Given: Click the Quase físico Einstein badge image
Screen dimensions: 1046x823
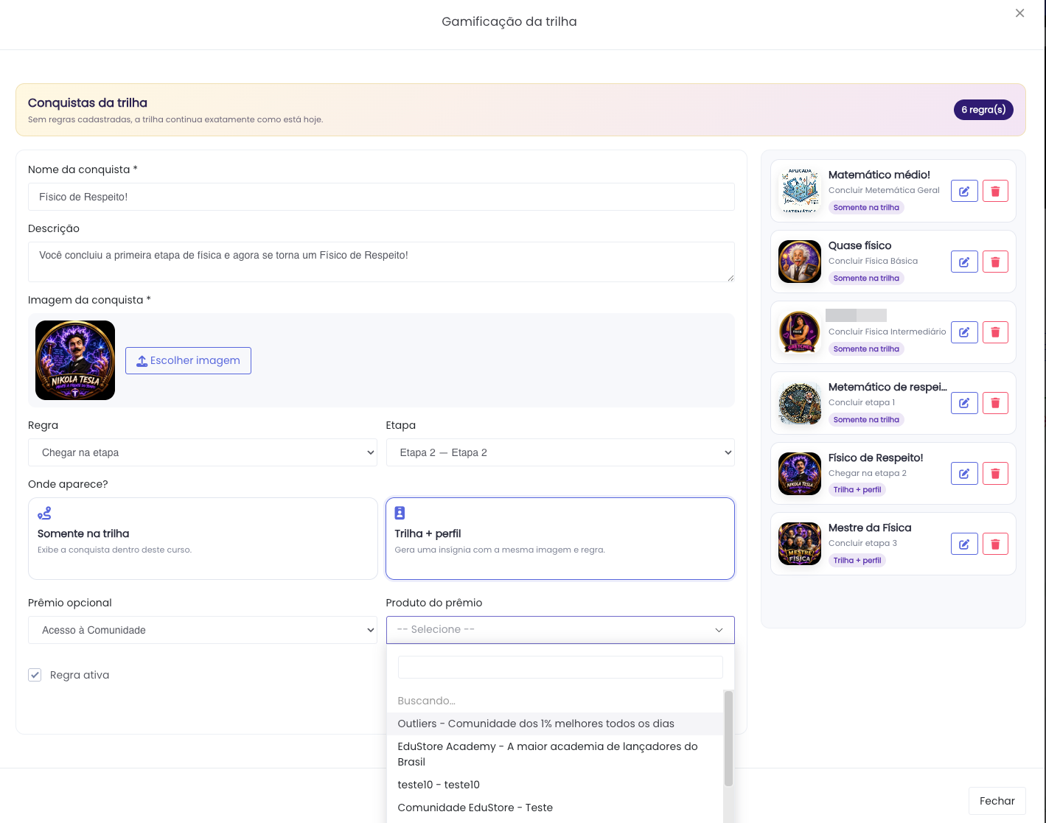Looking at the screenshot, I should click(800, 262).
